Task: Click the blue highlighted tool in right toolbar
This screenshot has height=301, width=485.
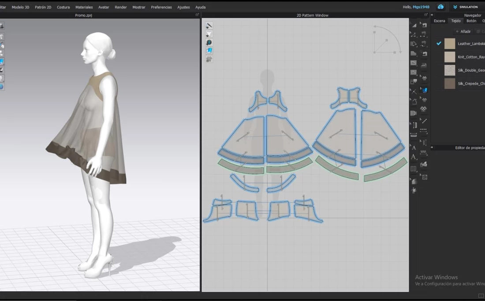Action: pyautogui.click(x=424, y=90)
